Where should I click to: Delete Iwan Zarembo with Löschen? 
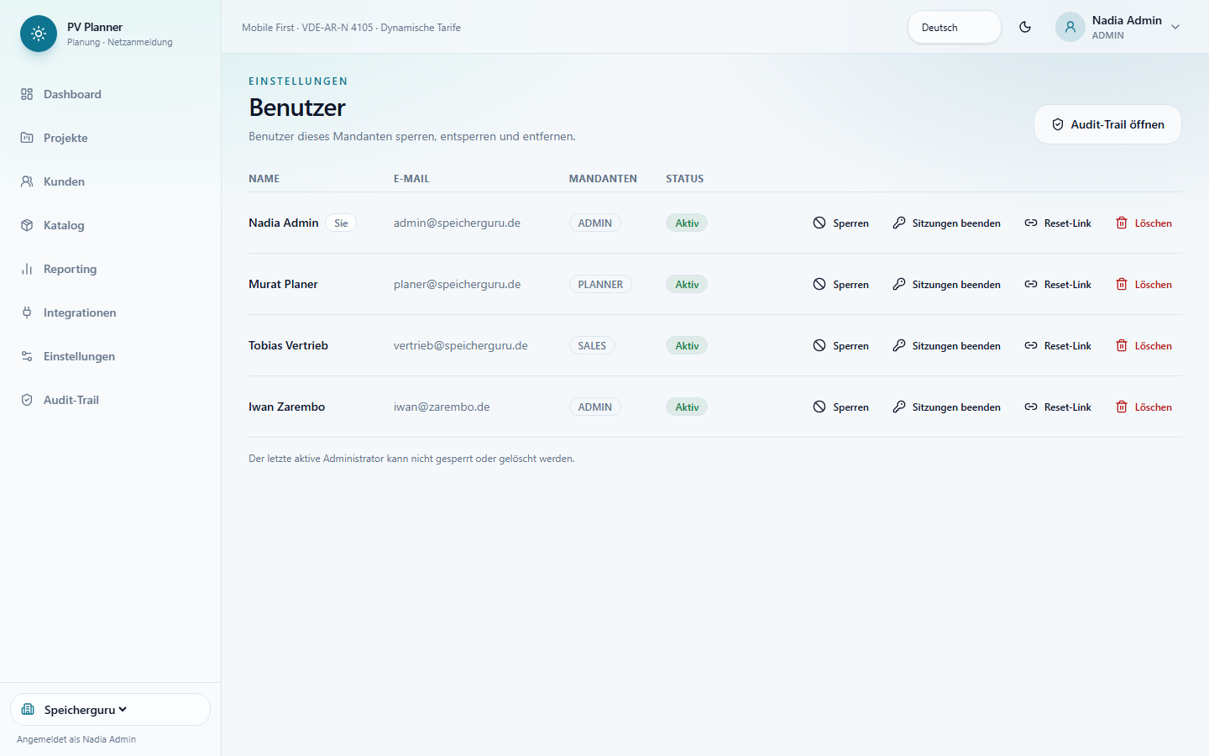pos(1144,407)
